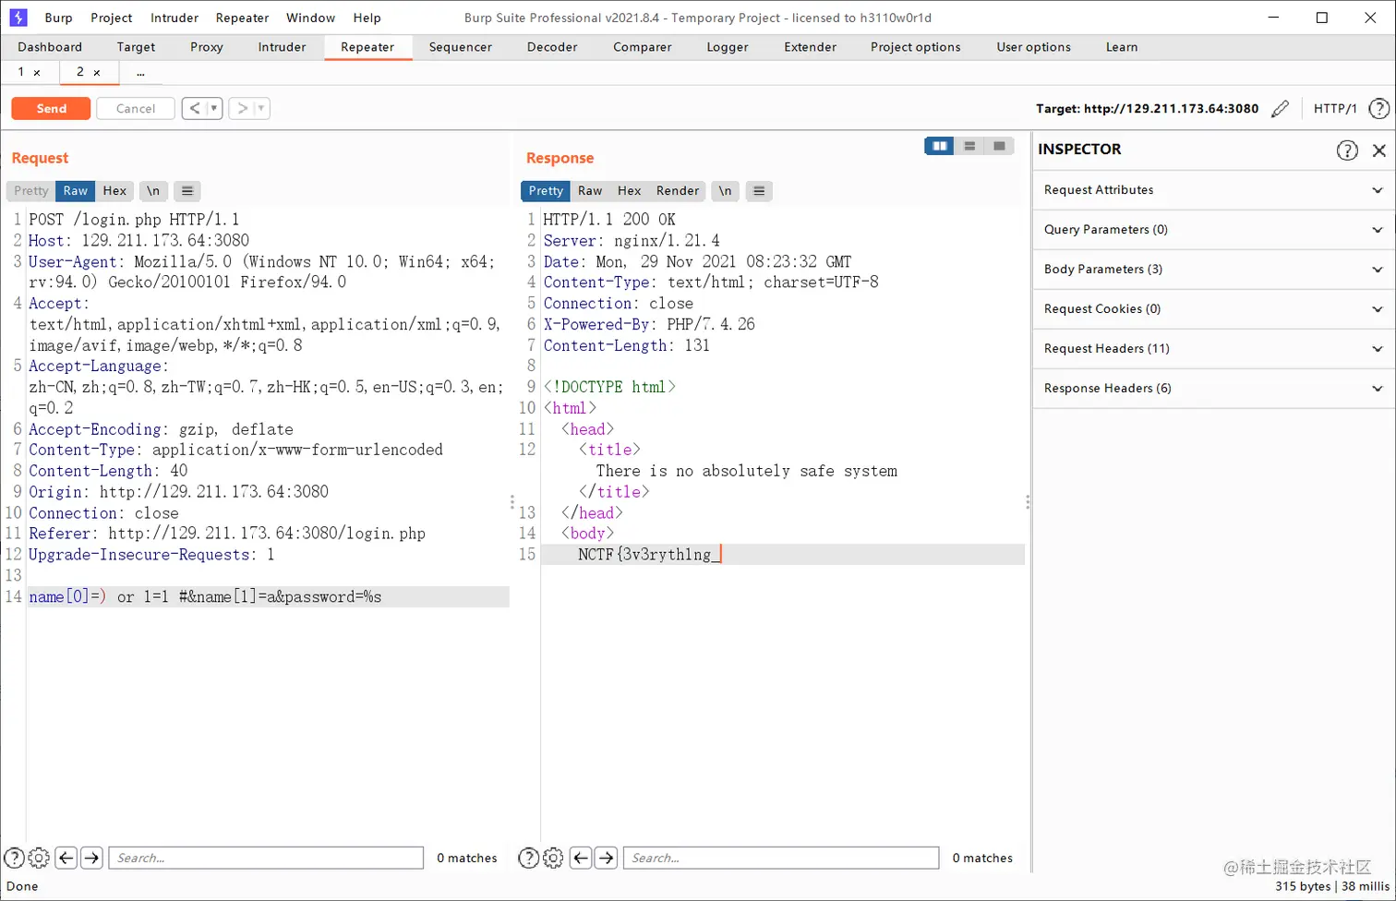
Task: Open Request search help icon
Action: 15,858
